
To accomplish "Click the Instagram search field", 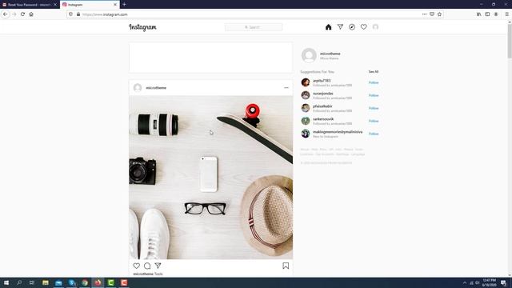I will 254,27.
